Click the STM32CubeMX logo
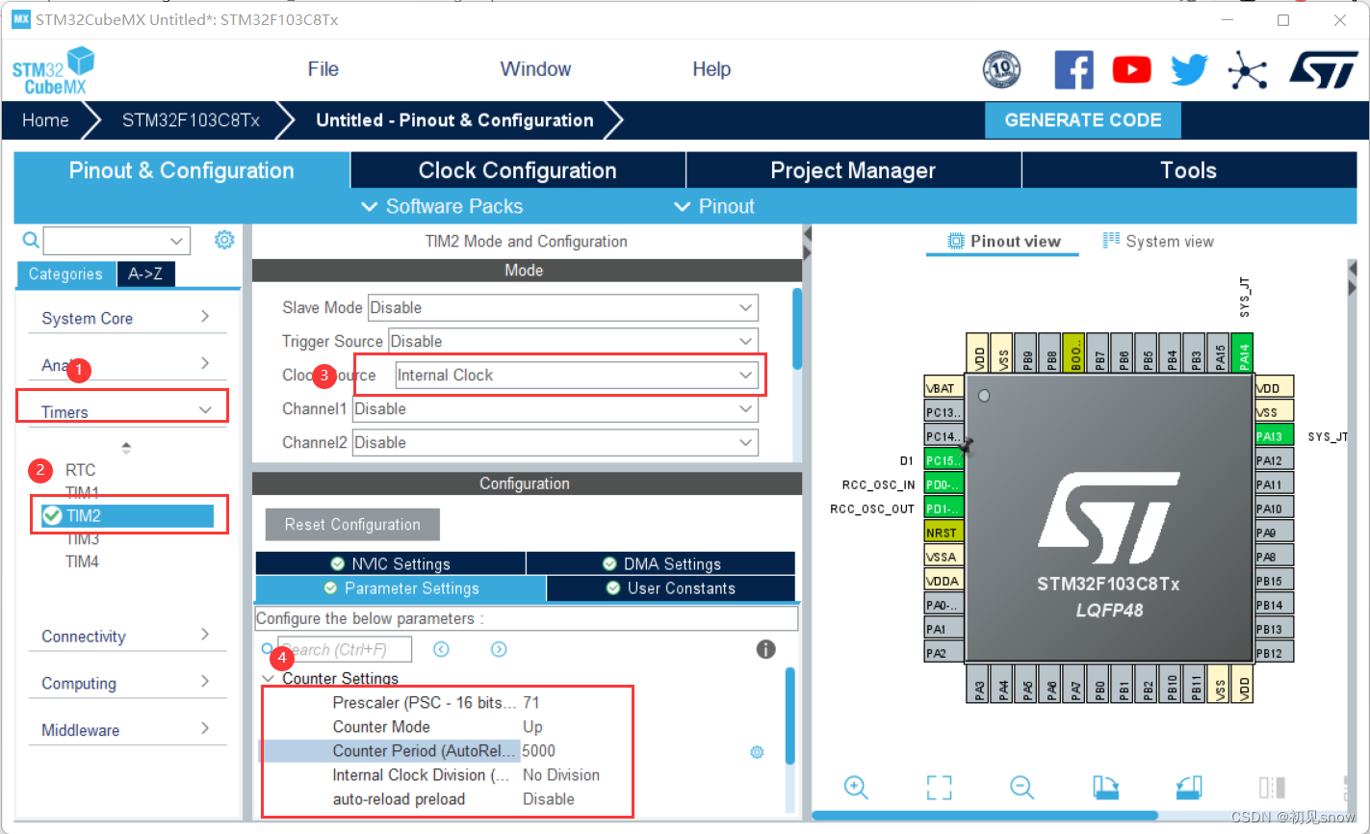This screenshot has height=834, width=1370. pos(54,71)
